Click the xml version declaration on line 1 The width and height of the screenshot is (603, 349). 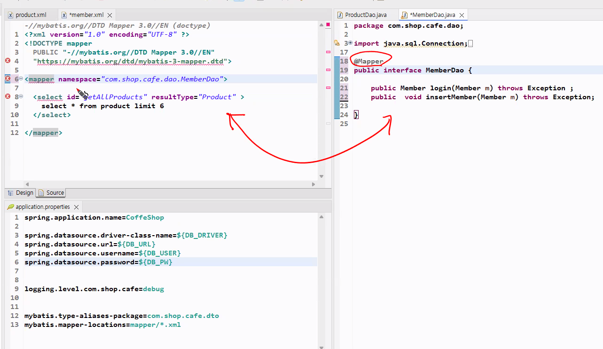(x=107, y=34)
